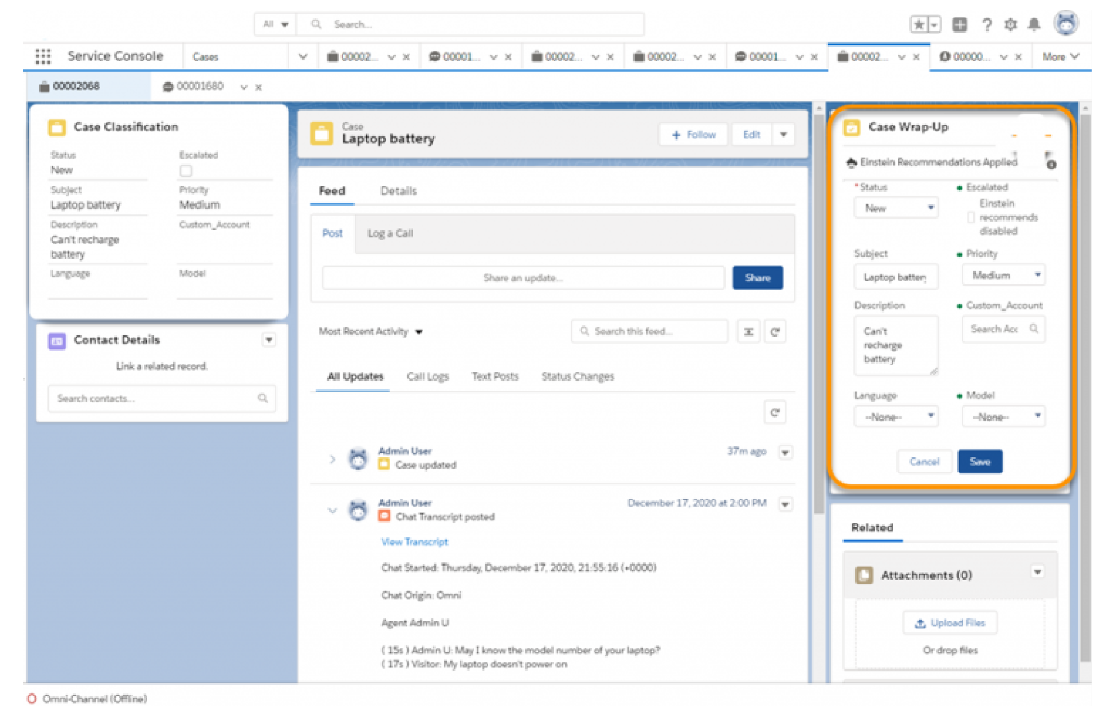Expand the Case updated feed item

coord(332,459)
